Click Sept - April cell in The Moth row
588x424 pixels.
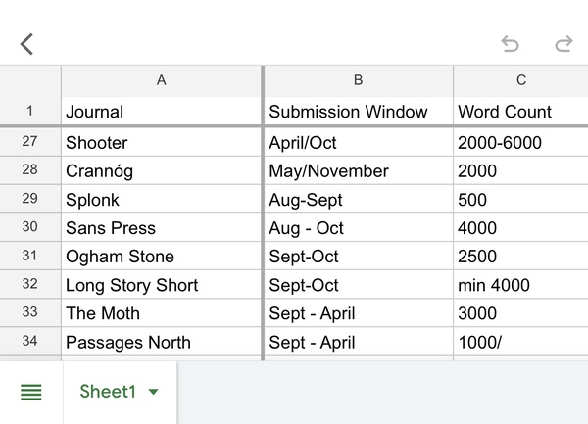pyautogui.click(x=359, y=312)
